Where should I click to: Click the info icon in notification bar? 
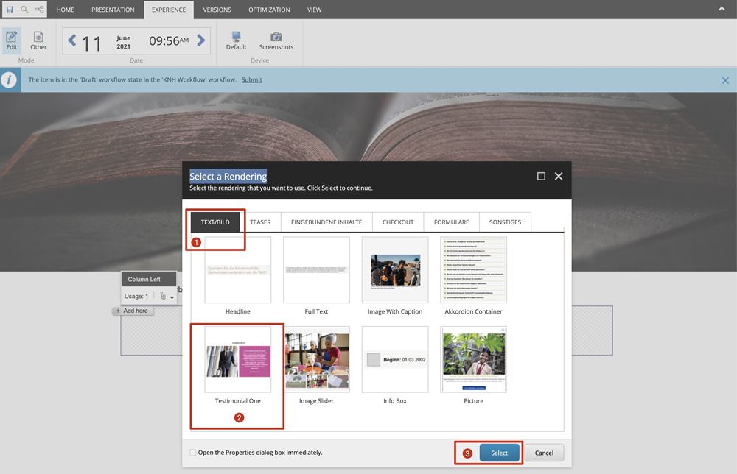[x=10, y=79]
